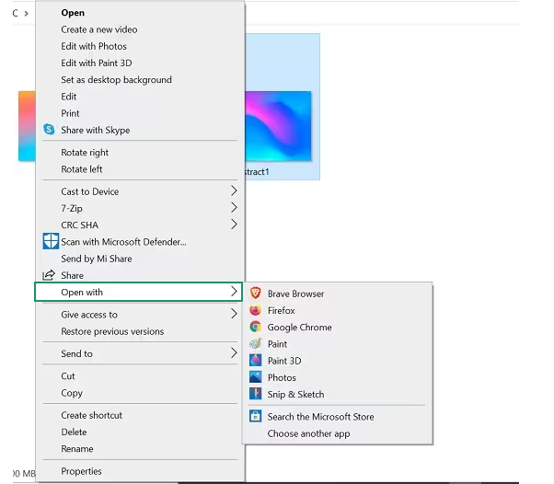
Task: Click Cast to Device label
Action: pyautogui.click(x=90, y=191)
